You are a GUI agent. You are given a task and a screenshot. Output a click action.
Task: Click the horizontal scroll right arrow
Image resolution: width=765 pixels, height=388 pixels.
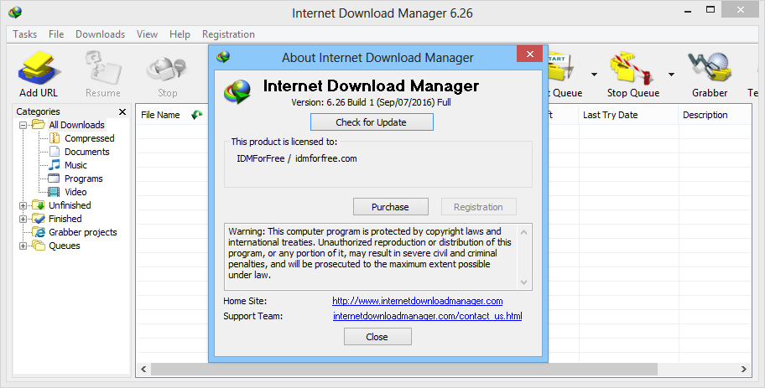click(x=743, y=369)
